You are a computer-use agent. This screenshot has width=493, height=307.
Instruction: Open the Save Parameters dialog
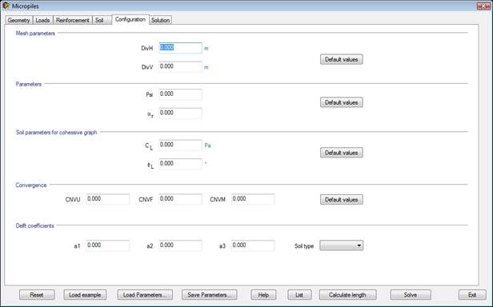coord(210,295)
